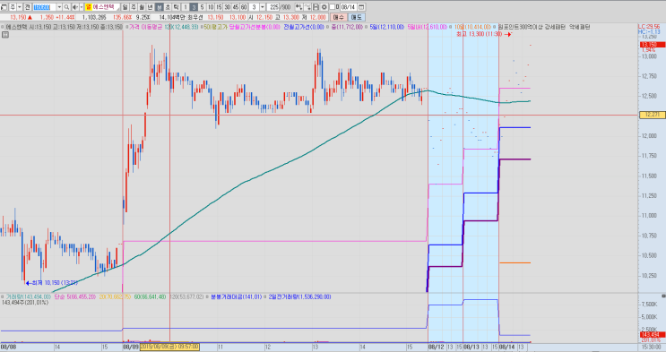Click the 최저 10,150 low annotation
The image size is (666, 352).
coord(51,283)
